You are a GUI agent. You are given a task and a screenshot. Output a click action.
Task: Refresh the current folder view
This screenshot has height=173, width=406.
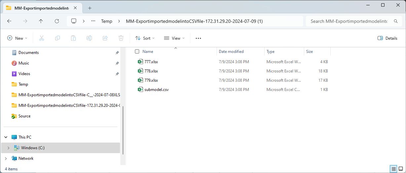tap(57, 21)
